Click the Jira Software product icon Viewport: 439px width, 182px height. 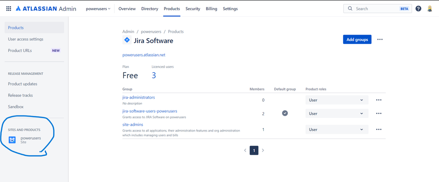tap(127, 40)
